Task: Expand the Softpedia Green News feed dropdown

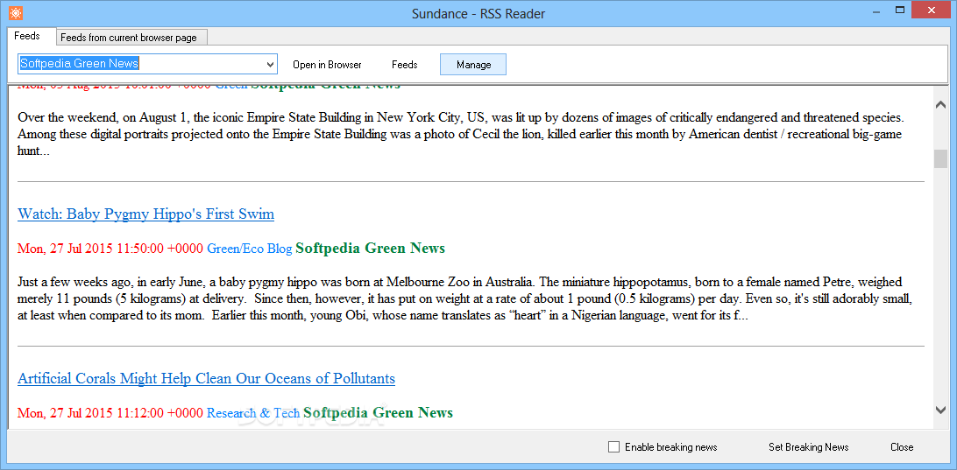Action: click(271, 64)
